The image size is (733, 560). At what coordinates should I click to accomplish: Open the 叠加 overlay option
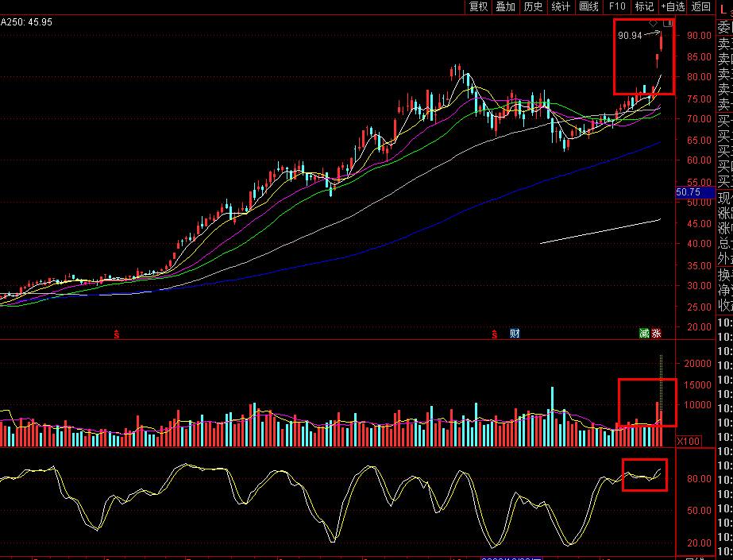(505, 7)
